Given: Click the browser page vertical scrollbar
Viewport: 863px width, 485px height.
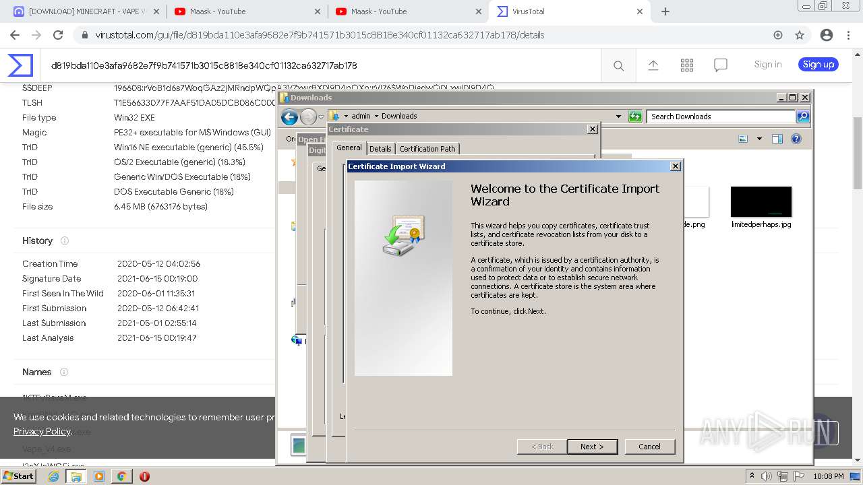Looking at the screenshot, I should coord(857,154).
